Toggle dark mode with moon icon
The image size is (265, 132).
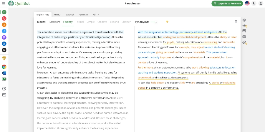tap(254, 4)
